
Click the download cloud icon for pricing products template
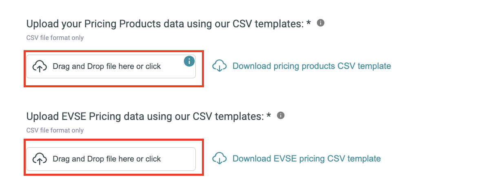tap(219, 66)
